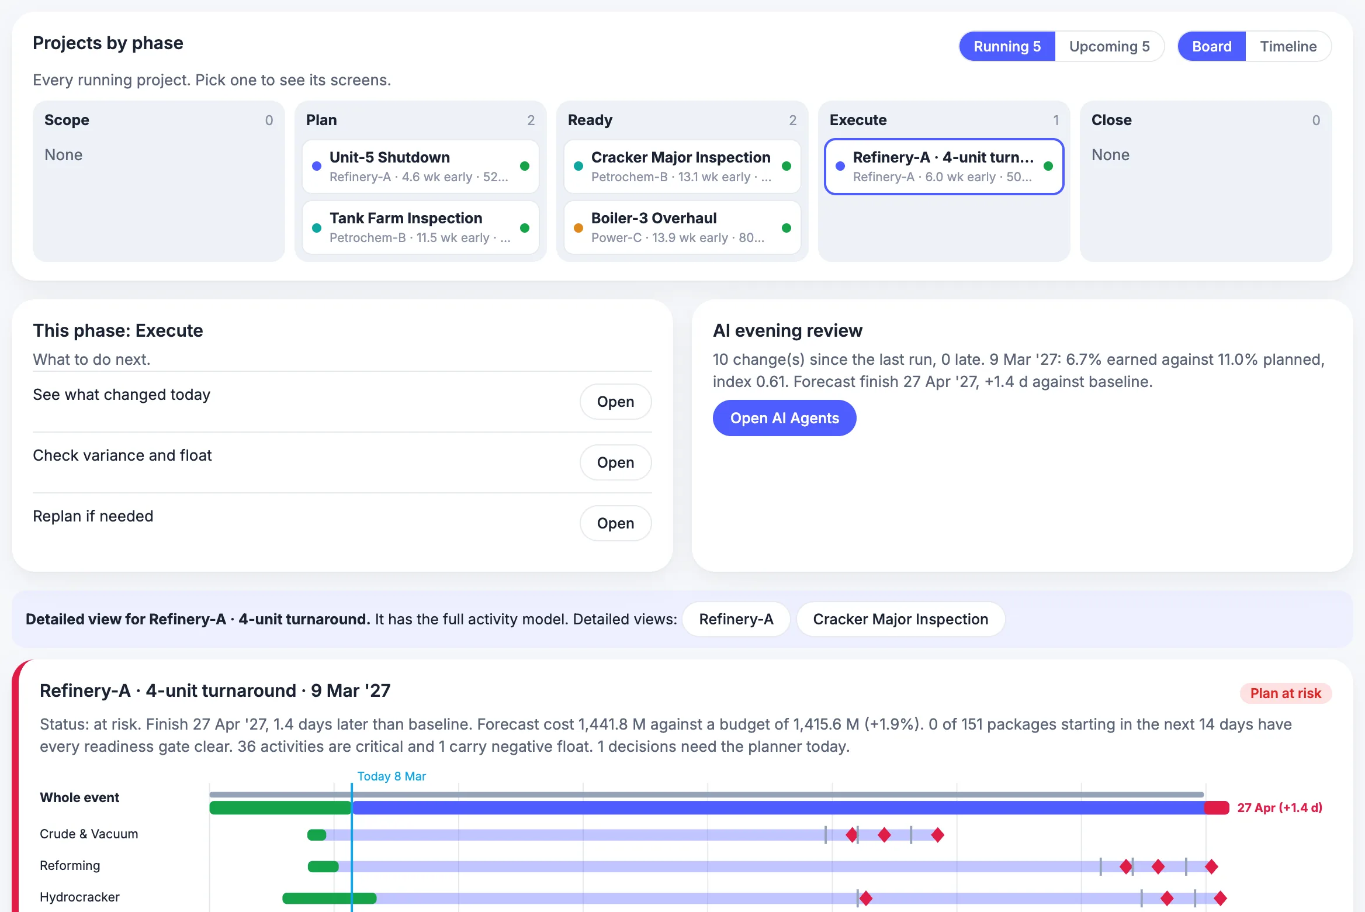Click the Plan at risk badge
This screenshot has height=912, width=1365.
(1286, 693)
